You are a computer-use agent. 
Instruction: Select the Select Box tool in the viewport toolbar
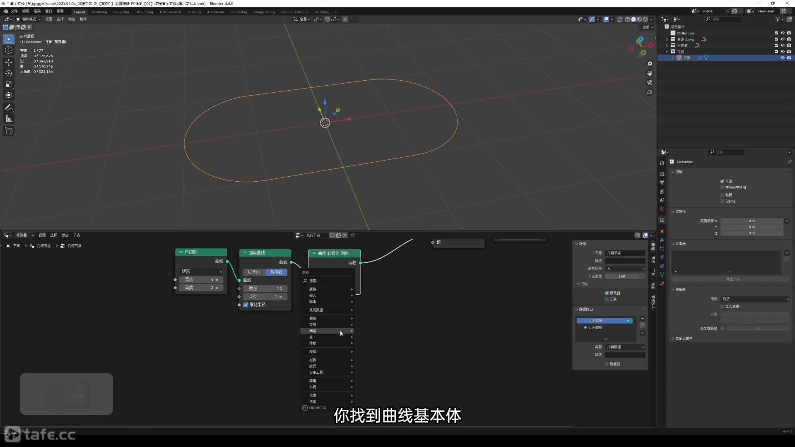(x=9, y=39)
